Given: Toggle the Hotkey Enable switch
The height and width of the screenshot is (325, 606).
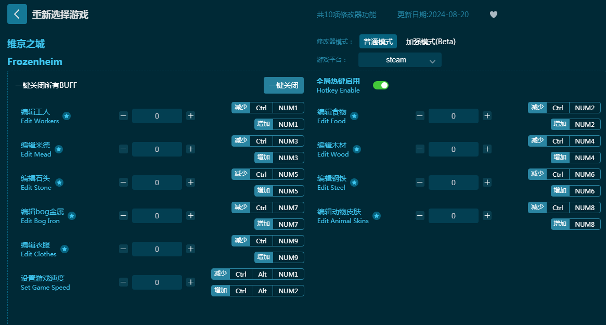Looking at the screenshot, I should click(x=380, y=85).
